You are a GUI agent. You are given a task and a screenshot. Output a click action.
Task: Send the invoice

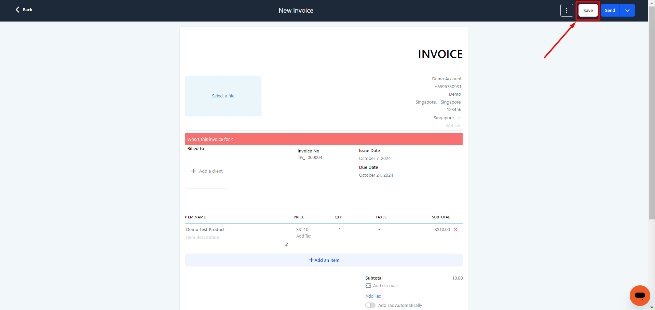pyautogui.click(x=610, y=11)
